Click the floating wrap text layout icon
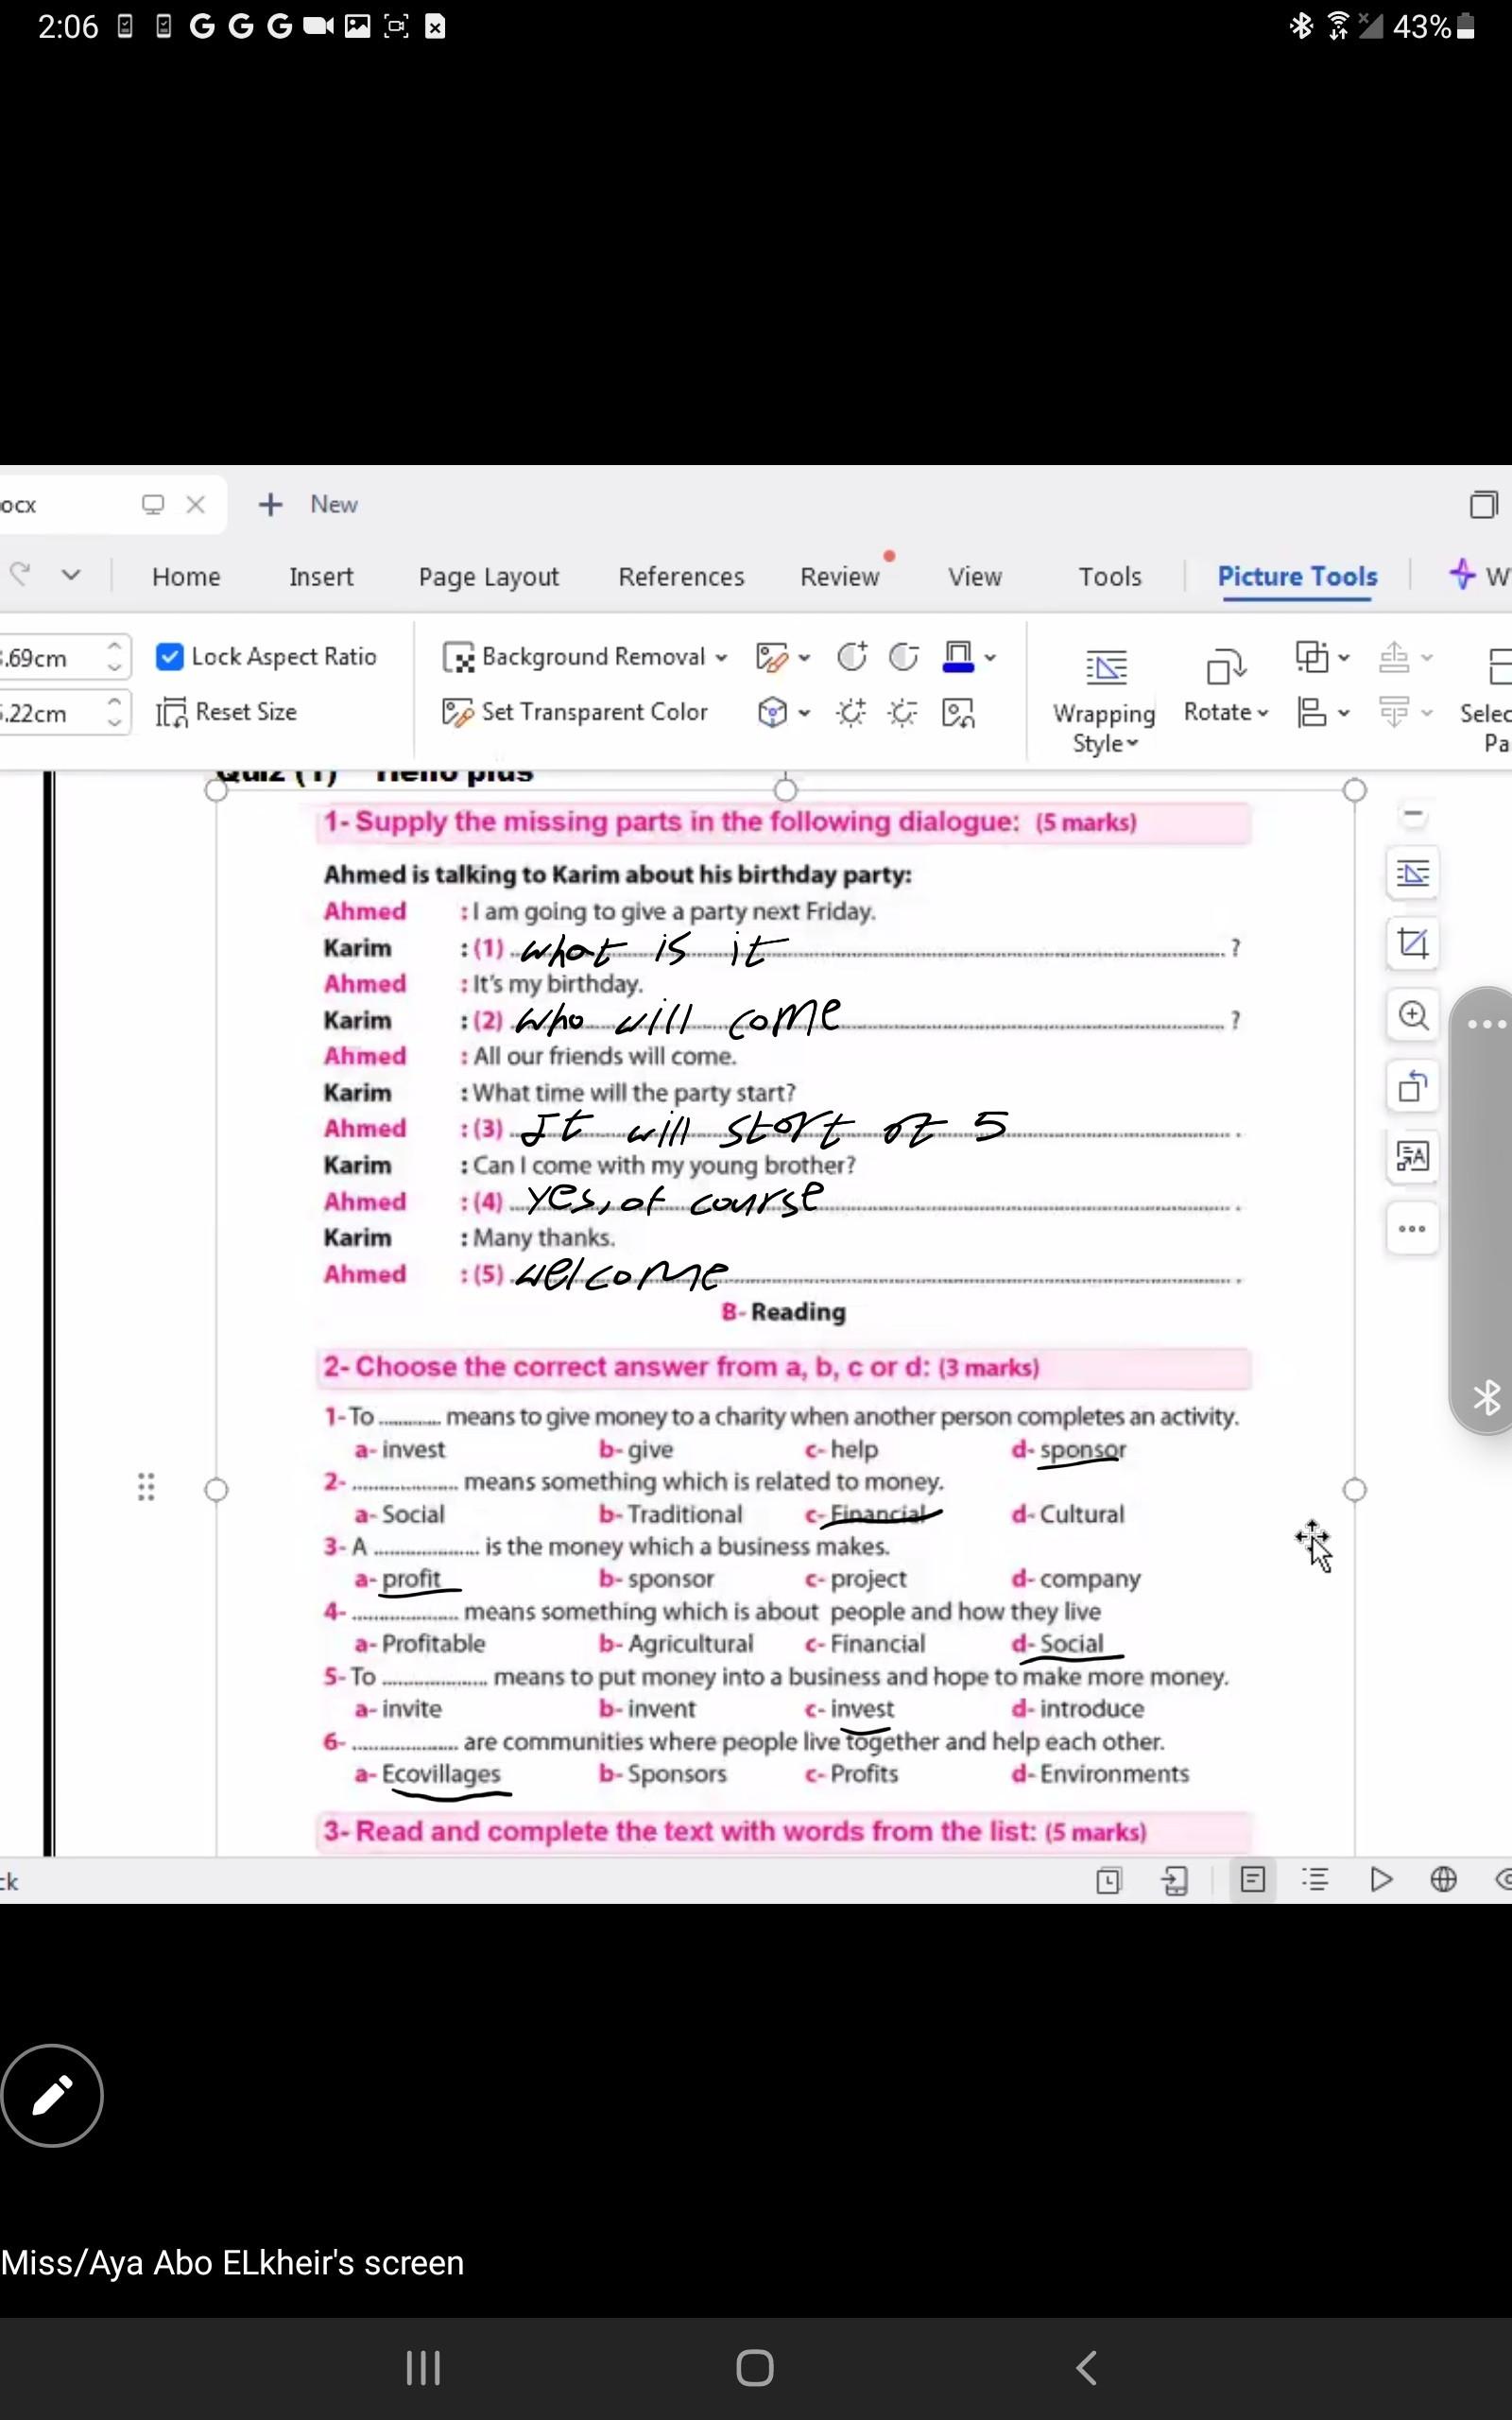1512x2420 pixels. [x=1412, y=873]
